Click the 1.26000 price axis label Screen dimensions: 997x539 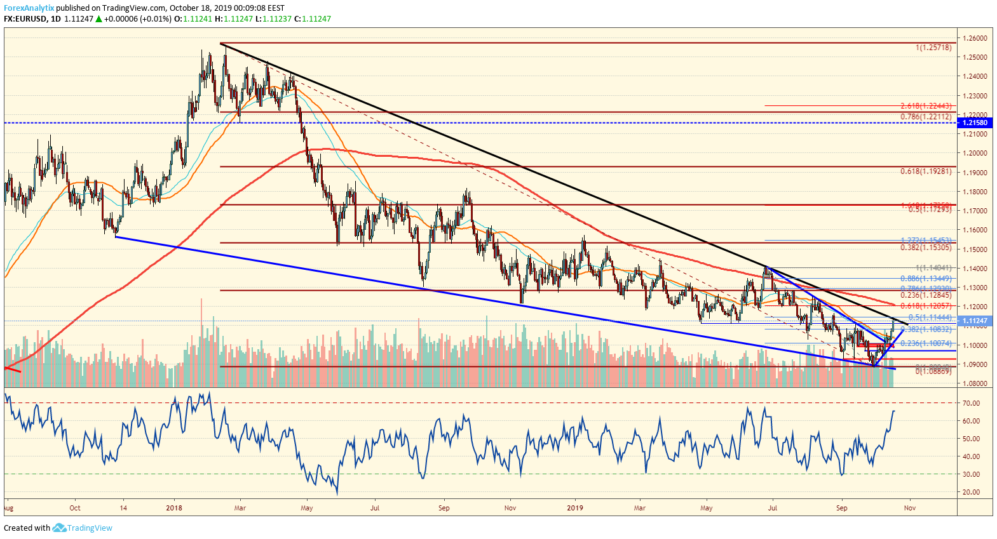(975, 38)
